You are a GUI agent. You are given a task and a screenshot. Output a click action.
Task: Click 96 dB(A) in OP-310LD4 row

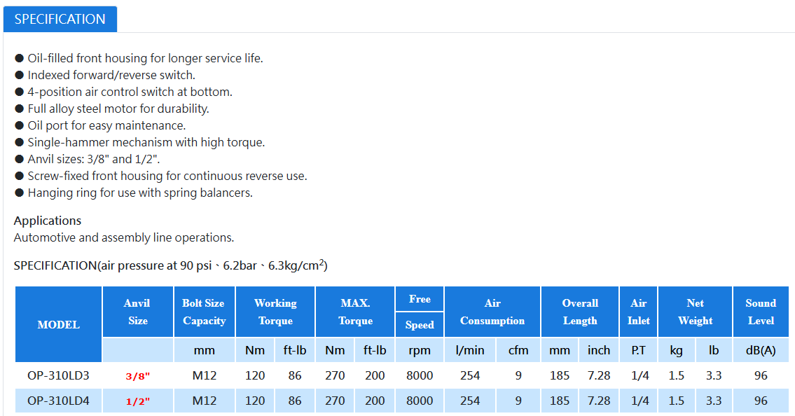(x=761, y=401)
